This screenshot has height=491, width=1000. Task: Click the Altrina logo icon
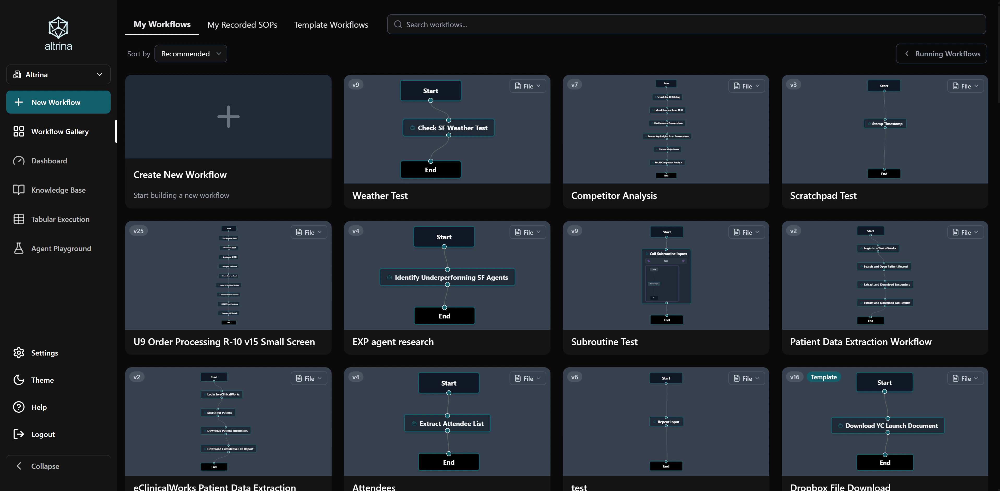pyautogui.click(x=58, y=28)
